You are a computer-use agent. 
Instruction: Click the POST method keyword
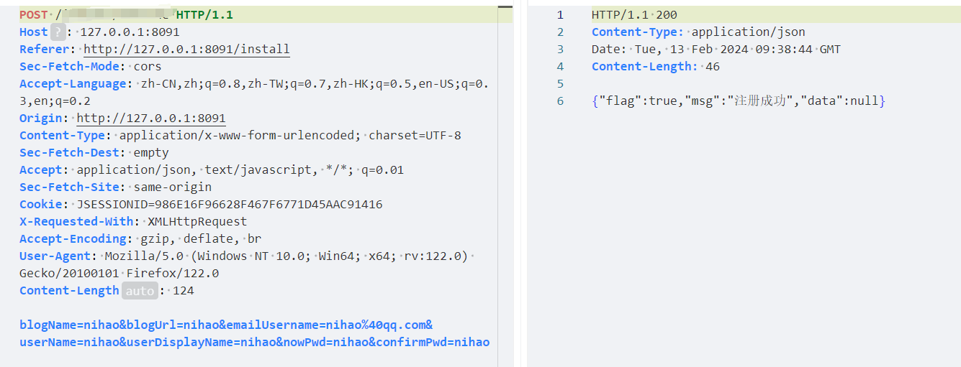coord(33,14)
